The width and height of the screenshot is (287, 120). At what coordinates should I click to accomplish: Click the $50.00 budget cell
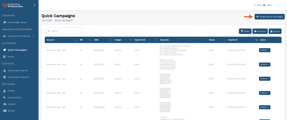[118, 93]
